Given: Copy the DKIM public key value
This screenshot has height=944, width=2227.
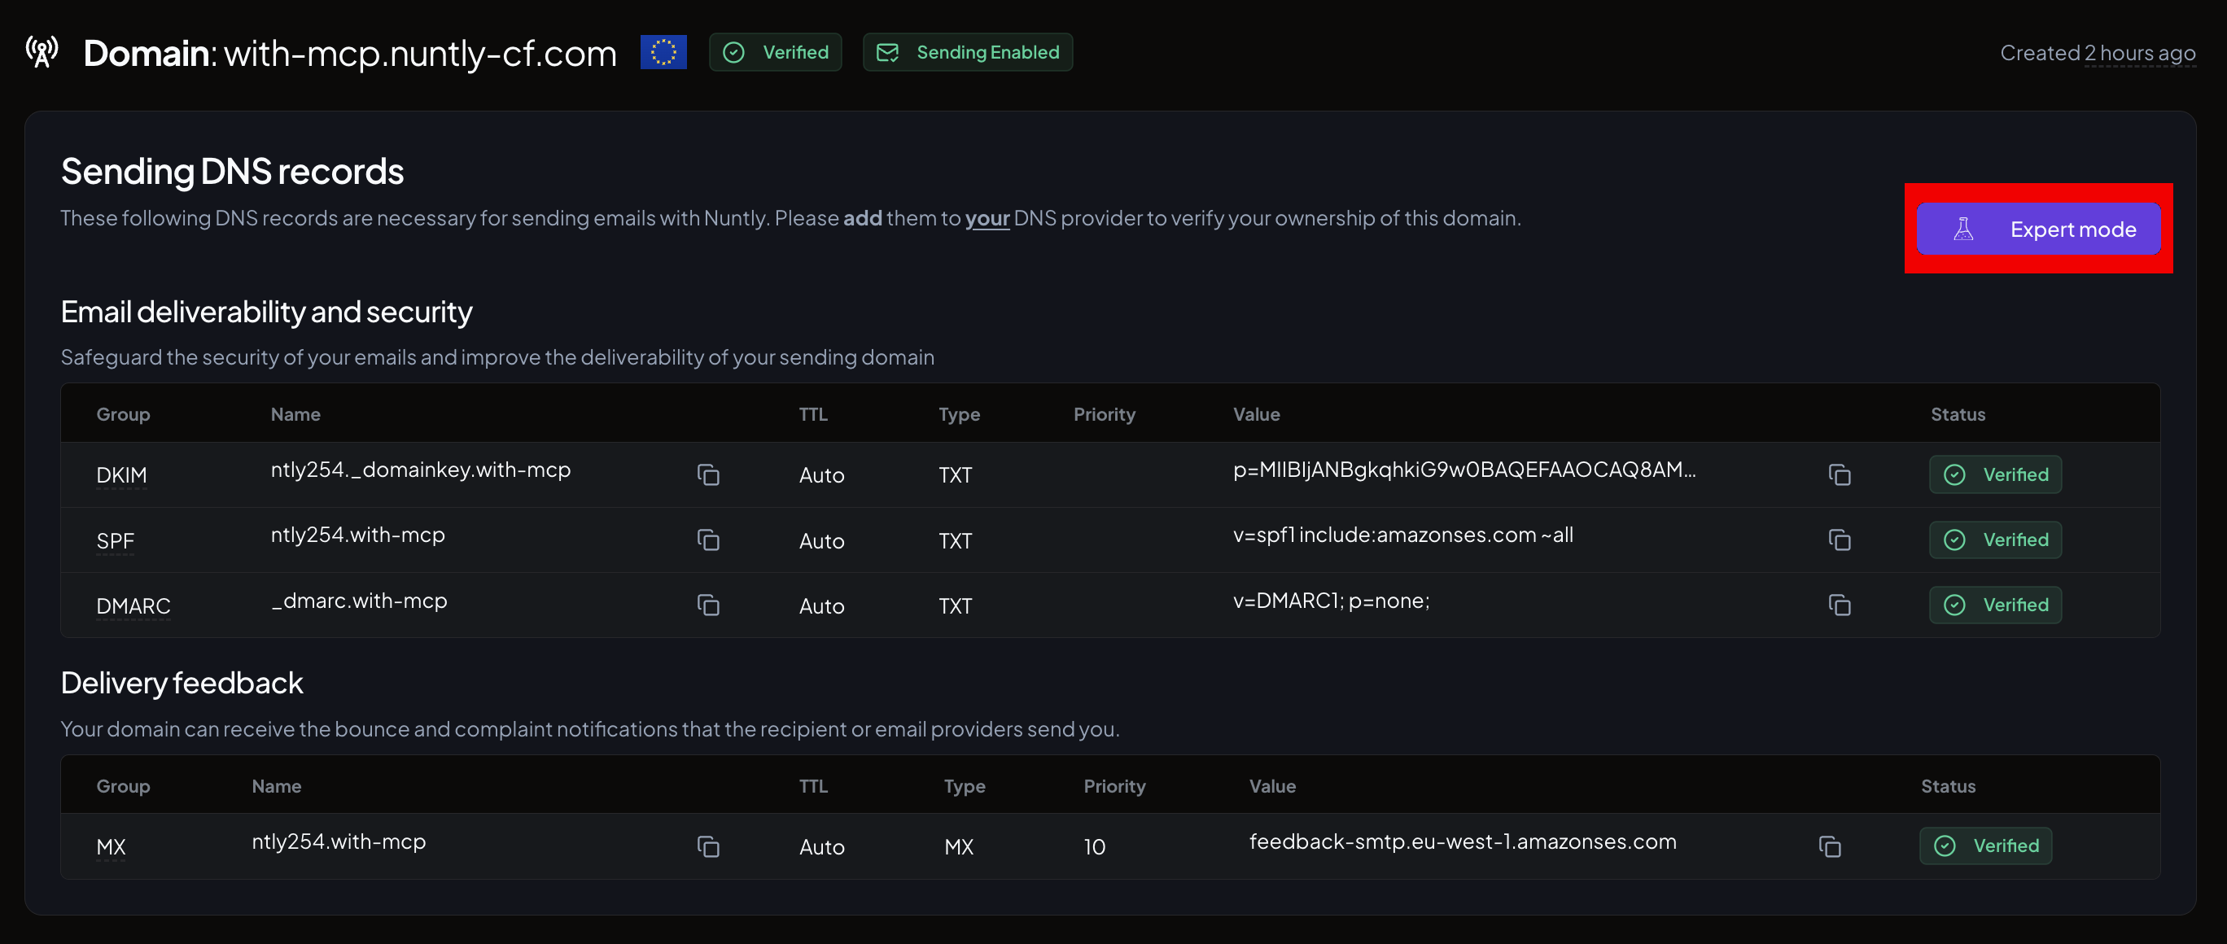Looking at the screenshot, I should pos(1839,474).
